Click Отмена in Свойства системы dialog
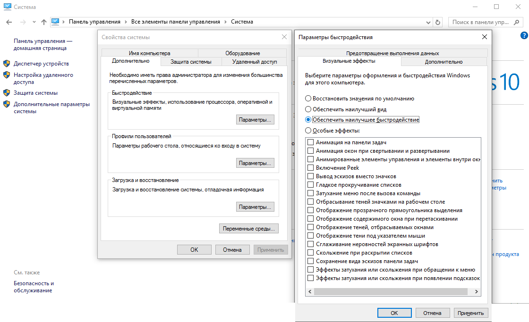This screenshot has height=322, width=529. (x=232, y=249)
